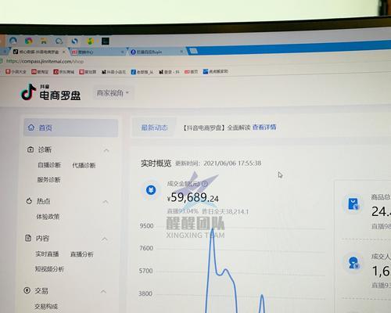Viewport: 391px width, 313px height.
Task: Click the 实时概览 heading
Action: click(x=156, y=164)
